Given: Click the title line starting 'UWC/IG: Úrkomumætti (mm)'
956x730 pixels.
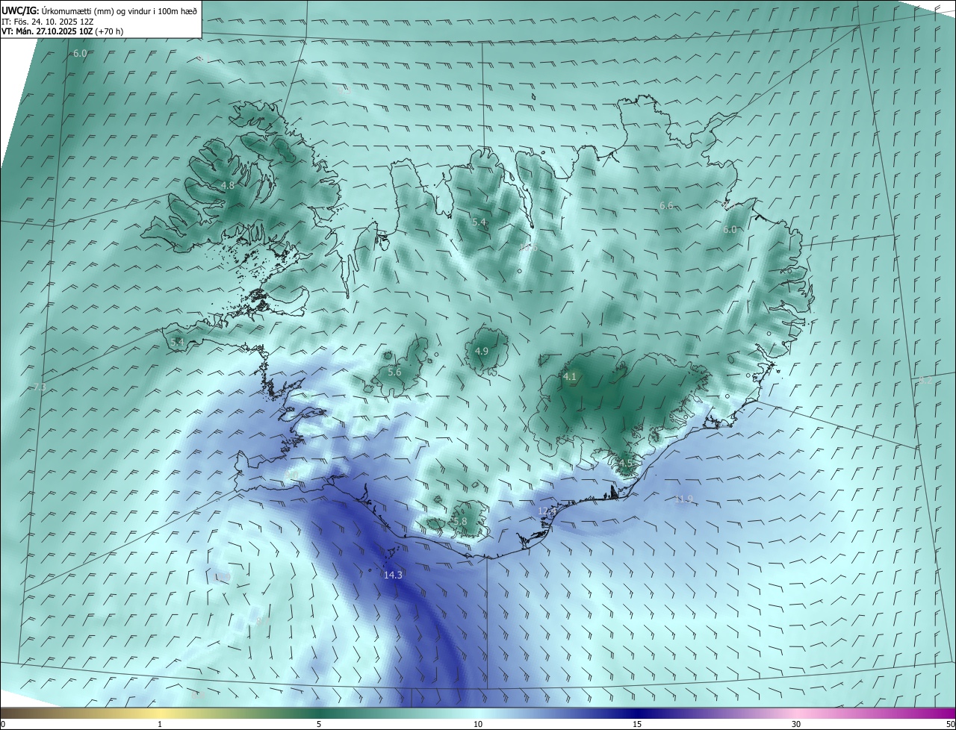Looking at the screenshot, I should click(99, 11).
